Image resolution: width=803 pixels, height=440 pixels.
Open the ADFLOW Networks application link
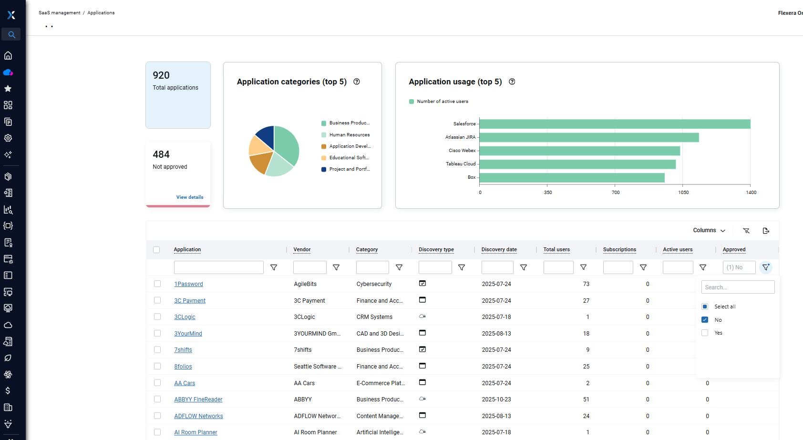coord(198,416)
